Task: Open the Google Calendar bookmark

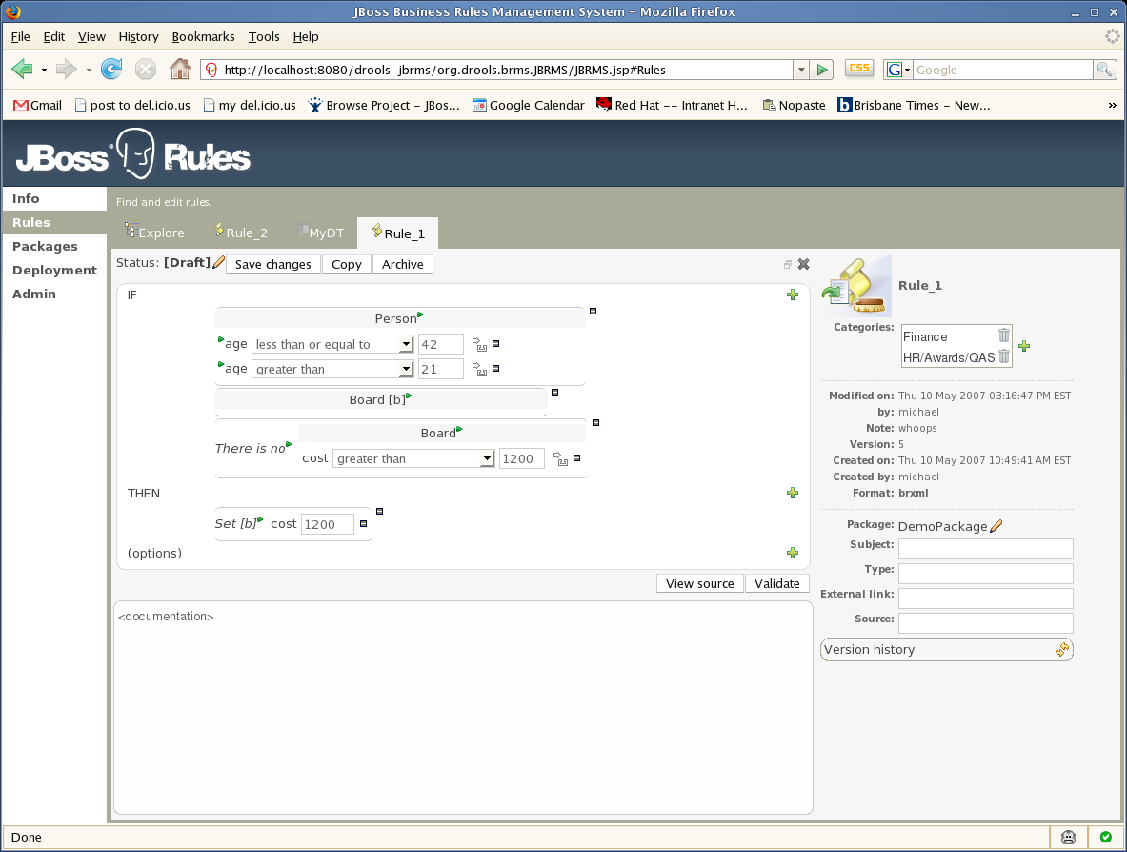Action: pos(529,105)
